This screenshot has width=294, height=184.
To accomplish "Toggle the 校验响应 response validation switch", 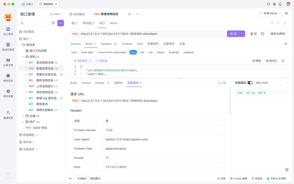I will pos(250,83).
